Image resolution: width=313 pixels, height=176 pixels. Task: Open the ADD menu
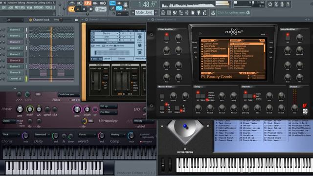(11, 8)
